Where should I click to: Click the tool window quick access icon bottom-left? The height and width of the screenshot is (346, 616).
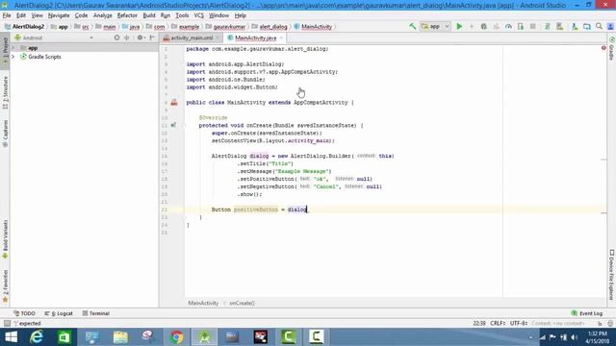(7, 323)
